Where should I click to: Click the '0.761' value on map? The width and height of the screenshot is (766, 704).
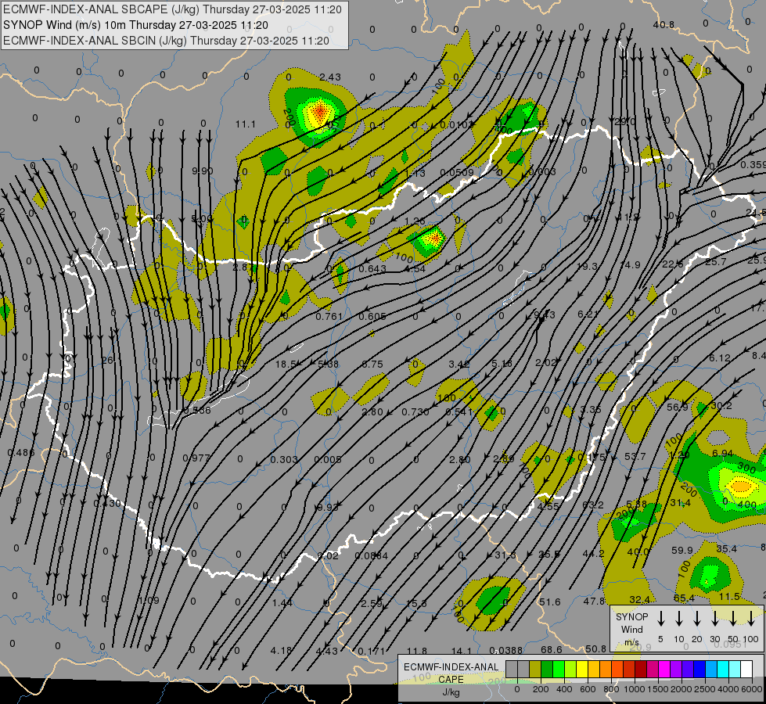tap(329, 317)
